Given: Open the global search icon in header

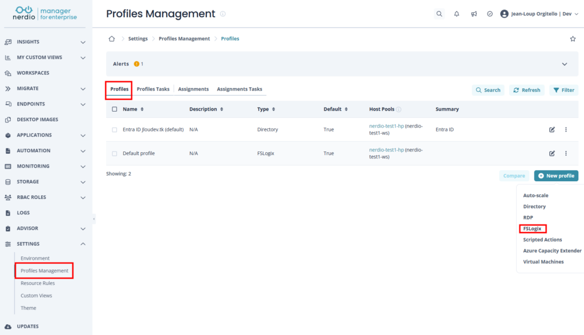Looking at the screenshot, I should click(x=439, y=14).
